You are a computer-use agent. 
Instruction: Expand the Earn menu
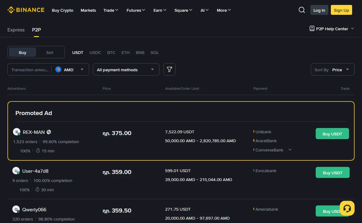[160, 10]
